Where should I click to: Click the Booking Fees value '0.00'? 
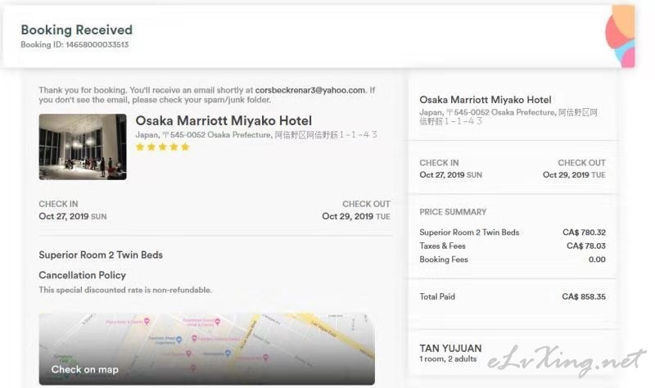(x=597, y=259)
